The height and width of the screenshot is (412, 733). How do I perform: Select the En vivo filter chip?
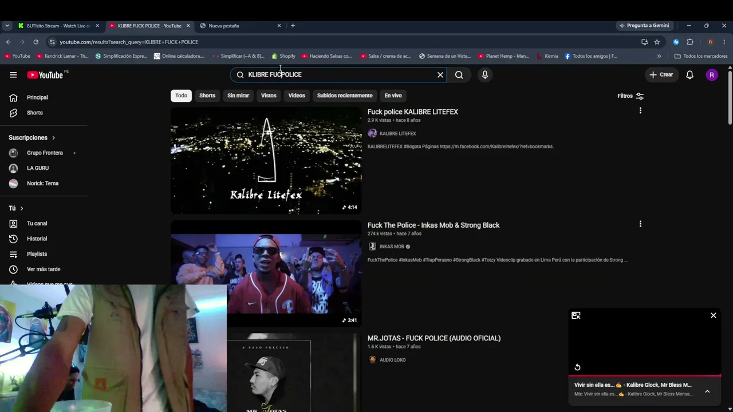click(x=393, y=96)
